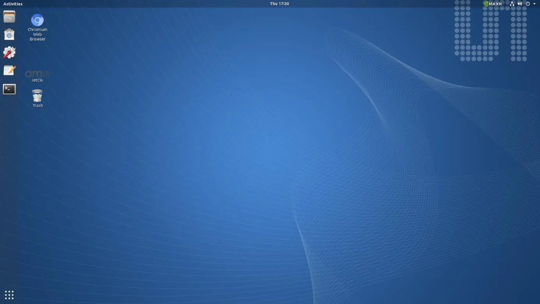The image size is (540, 304).
Task: Open the System Settings wrench-and-gear dock icon
Action: click(9, 53)
